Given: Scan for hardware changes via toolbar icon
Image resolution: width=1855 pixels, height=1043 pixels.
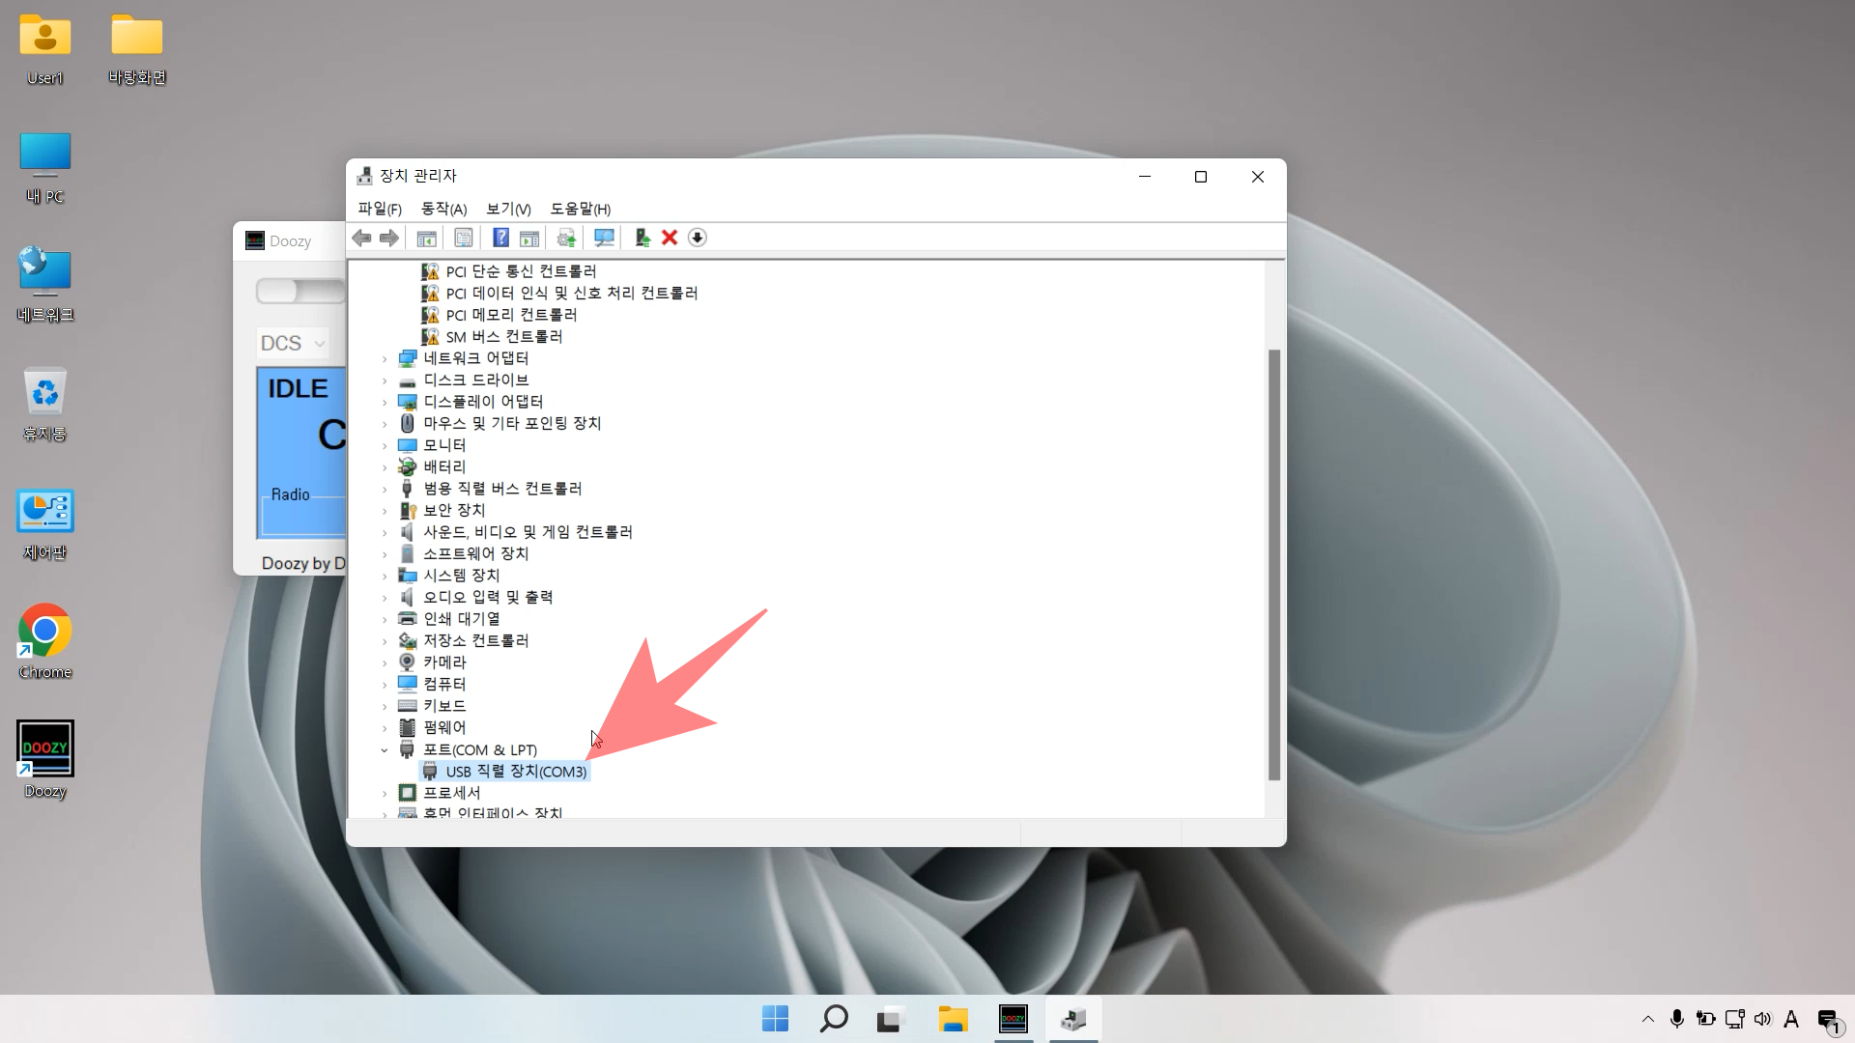Looking at the screenshot, I should [604, 238].
